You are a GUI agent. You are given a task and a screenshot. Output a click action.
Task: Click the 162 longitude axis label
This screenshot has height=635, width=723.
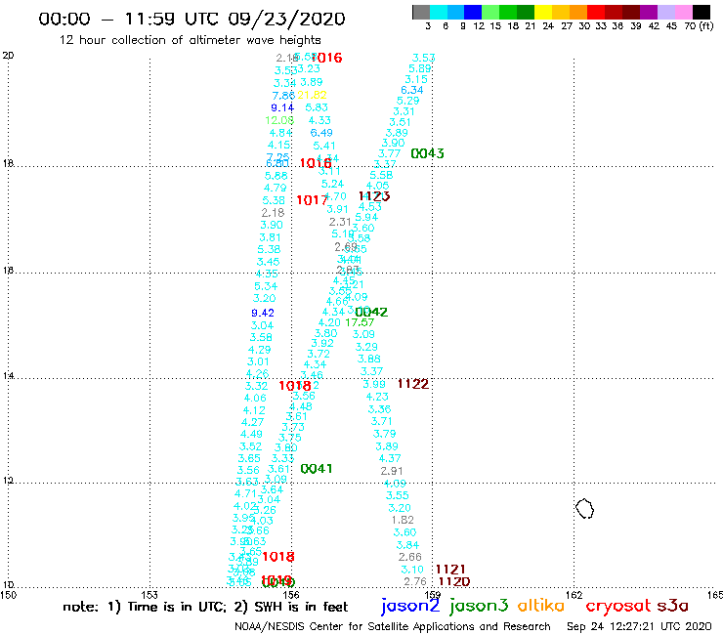[574, 595]
